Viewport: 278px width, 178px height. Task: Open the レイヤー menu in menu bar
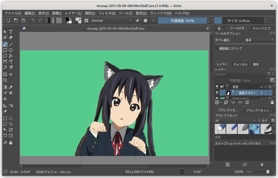(73, 13)
